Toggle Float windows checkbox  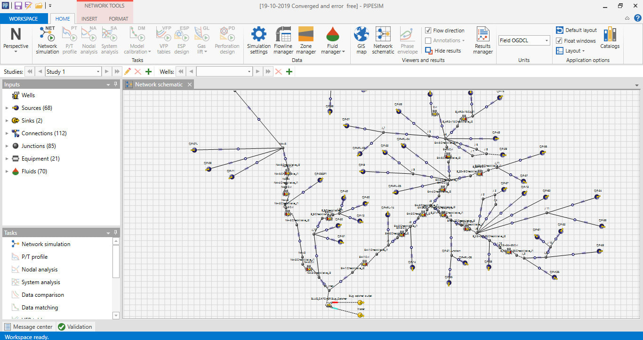(559, 41)
